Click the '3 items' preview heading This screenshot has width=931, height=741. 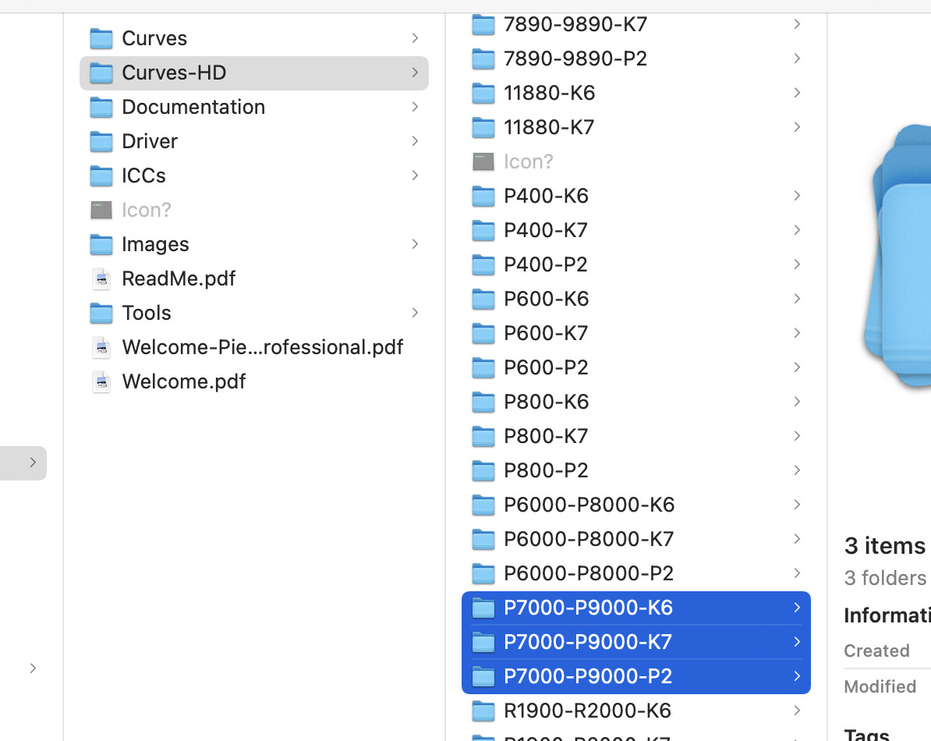pyautogui.click(x=885, y=546)
